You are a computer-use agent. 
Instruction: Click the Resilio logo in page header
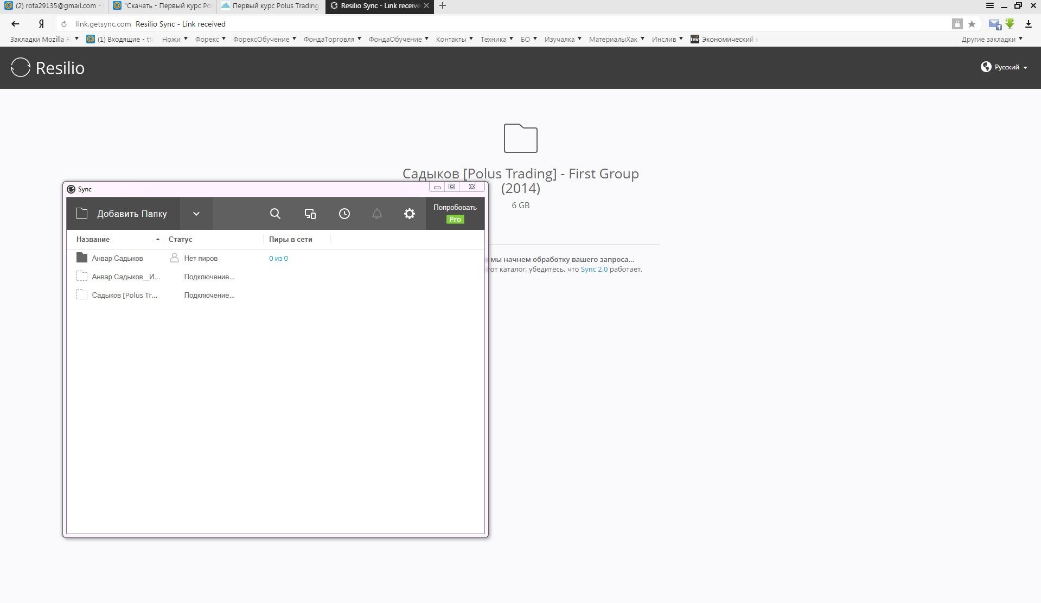(48, 68)
